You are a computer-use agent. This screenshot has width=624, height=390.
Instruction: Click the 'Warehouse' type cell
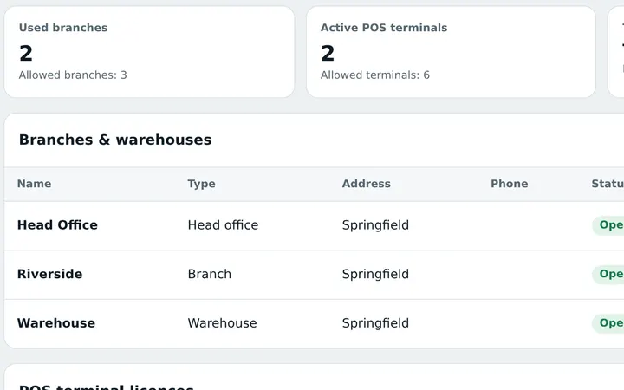(222, 322)
